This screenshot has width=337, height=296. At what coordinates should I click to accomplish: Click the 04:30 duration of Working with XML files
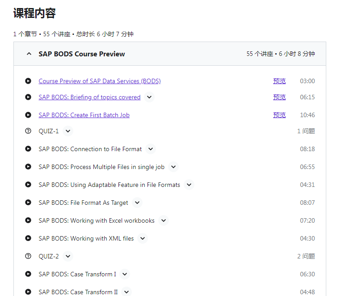pyautogui.click(x=308, y=238)
